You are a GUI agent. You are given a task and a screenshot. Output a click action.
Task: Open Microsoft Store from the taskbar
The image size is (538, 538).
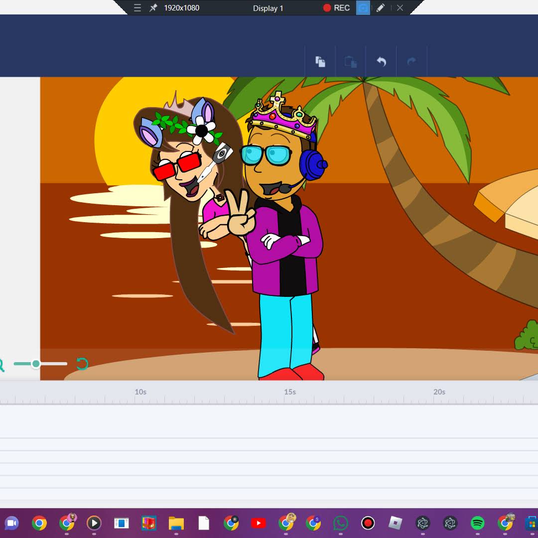pyautogui.click(x=532, y=523)
